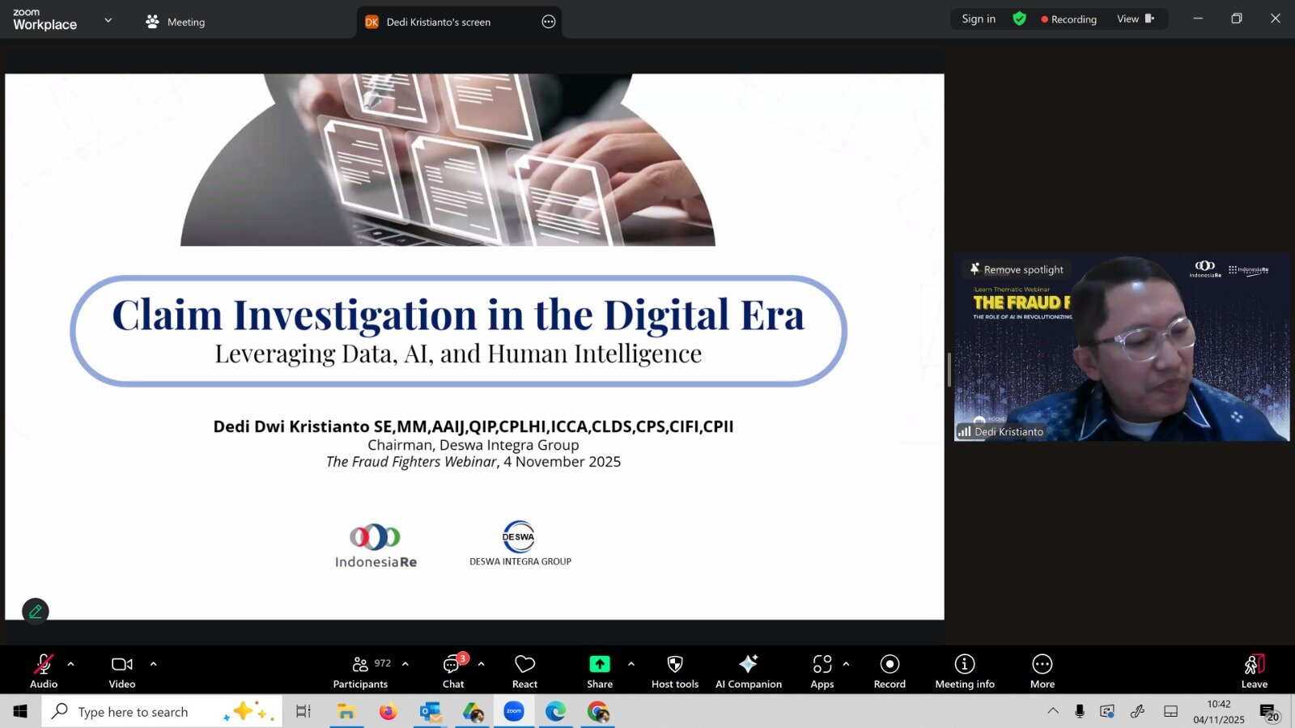Expand audio options caret beside Audio

click(x=71, y=664)
